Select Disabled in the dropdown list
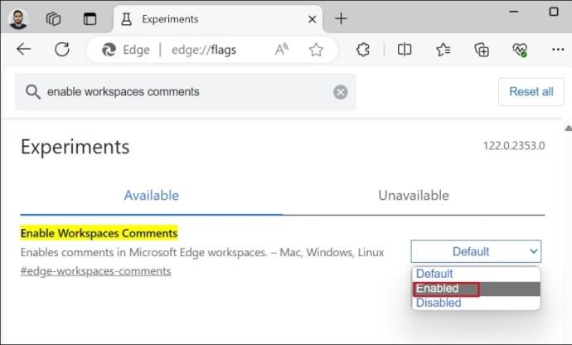The height and width of the screenshot is (345, 572). point(476,303)
